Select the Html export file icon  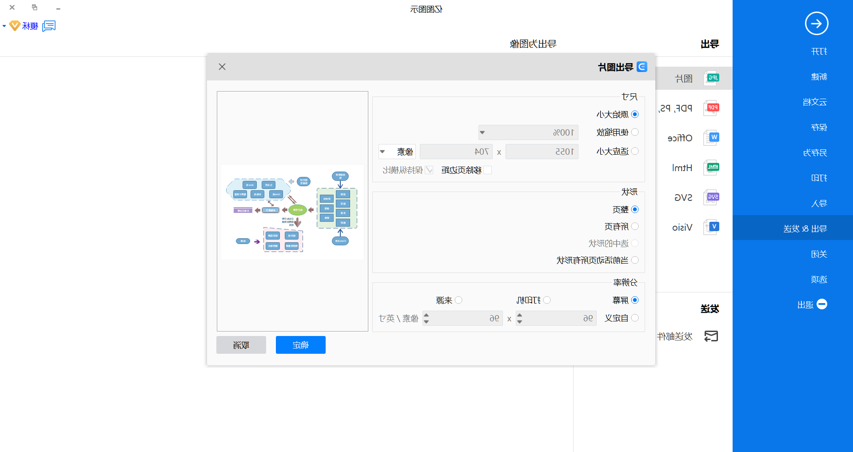[711, 168]
